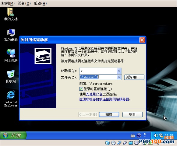This screenshot has width=177, height=146.
Task: Close the 映射网络驱动器 dialog
Action: pos(142,40)
